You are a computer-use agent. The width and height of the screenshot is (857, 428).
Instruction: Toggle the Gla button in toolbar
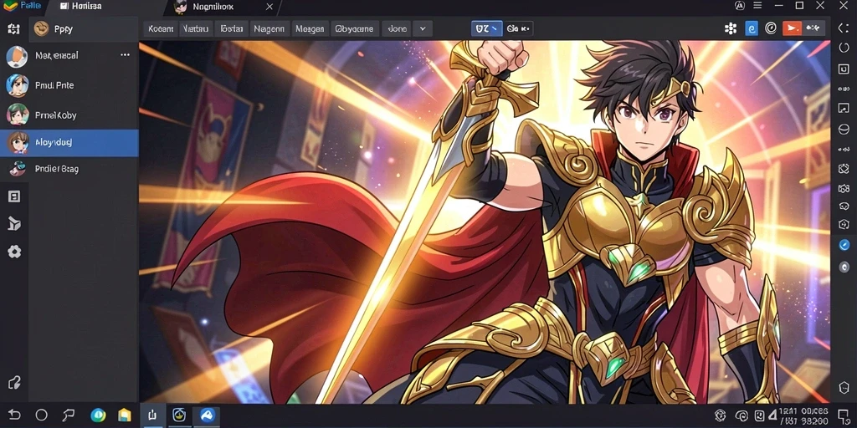pos(518,28)
